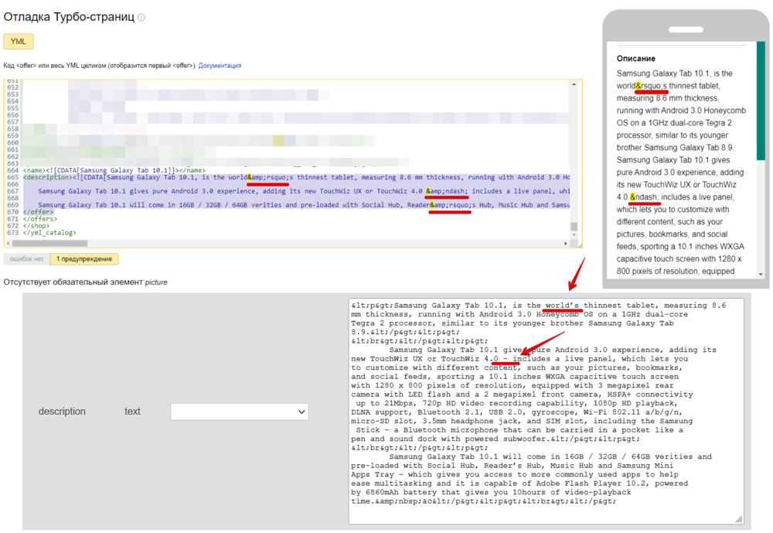Select the "1 предупреждение" tab
Screen dimensions: 773x533
coord(84,259)
